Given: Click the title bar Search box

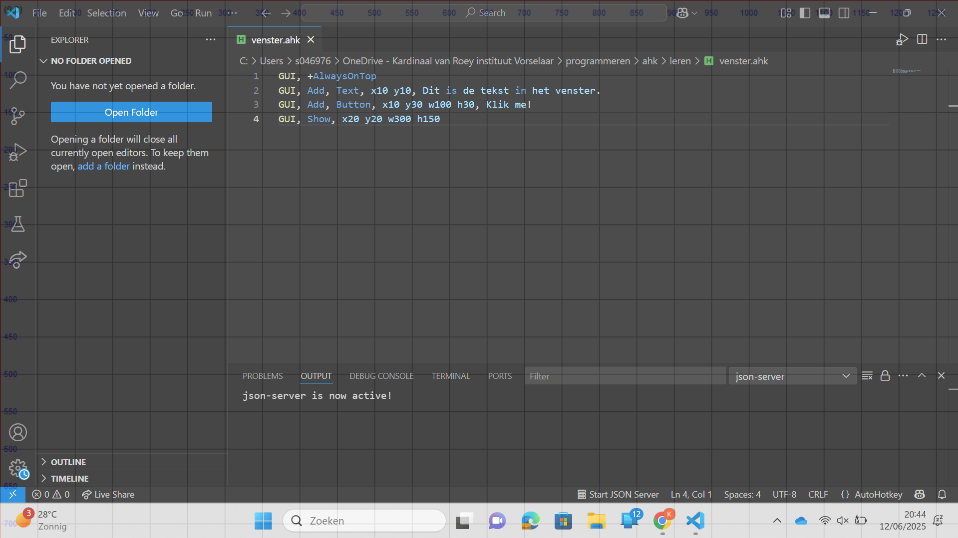Looking at the screenshot, I should click(x=484, y=13).
